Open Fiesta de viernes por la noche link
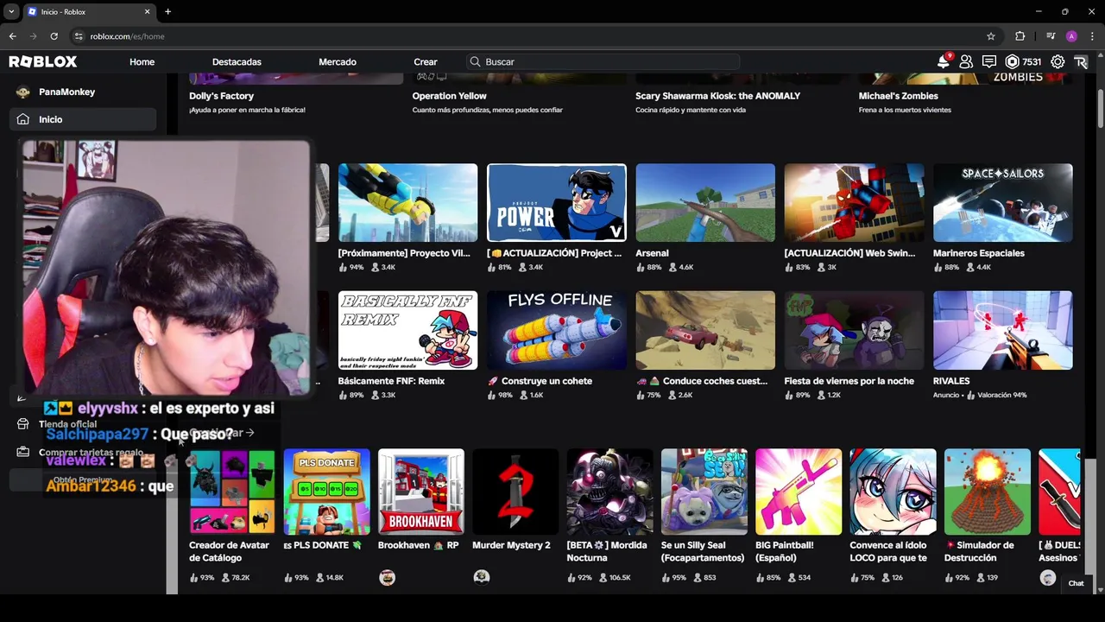 click(x=849, y=381)
